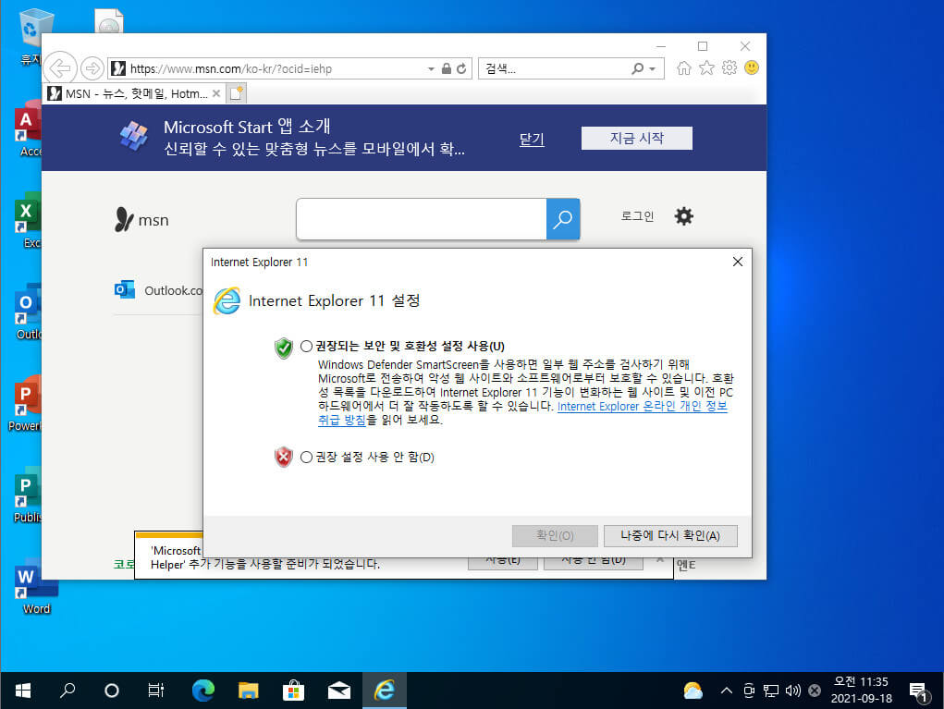Click inside the MSN web search field

coord(421,219)
